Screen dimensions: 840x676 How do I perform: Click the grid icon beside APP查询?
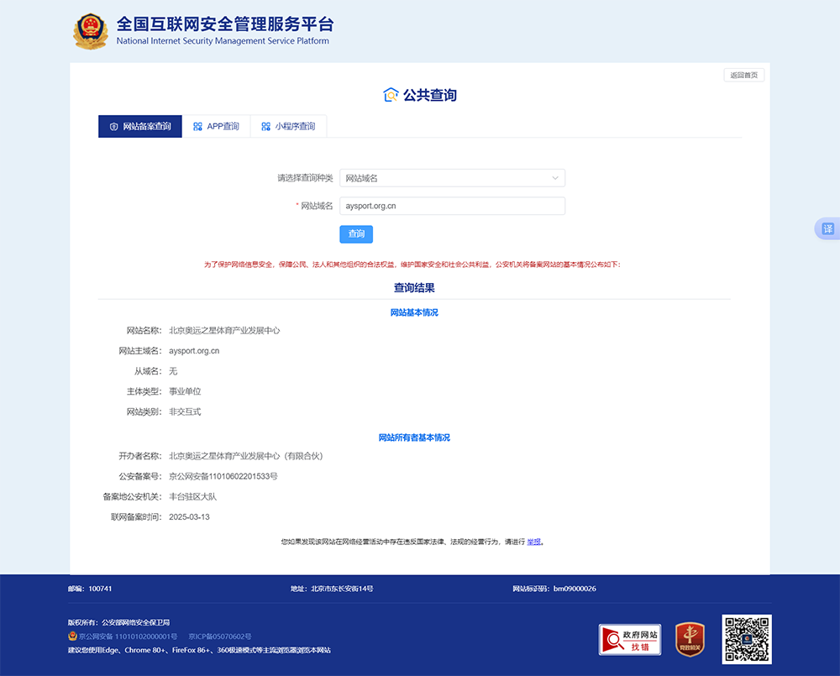(x=197, y=127)
